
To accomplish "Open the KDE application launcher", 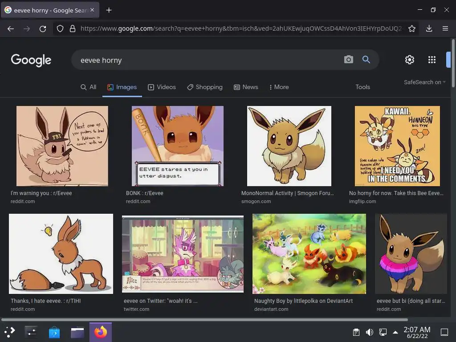I will 10,332.
